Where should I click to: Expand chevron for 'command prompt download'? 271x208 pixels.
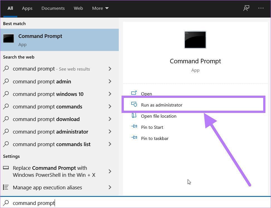pos(110,119)
